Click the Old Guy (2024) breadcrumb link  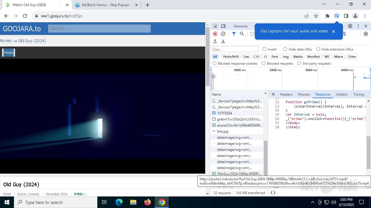pos(32,41)
